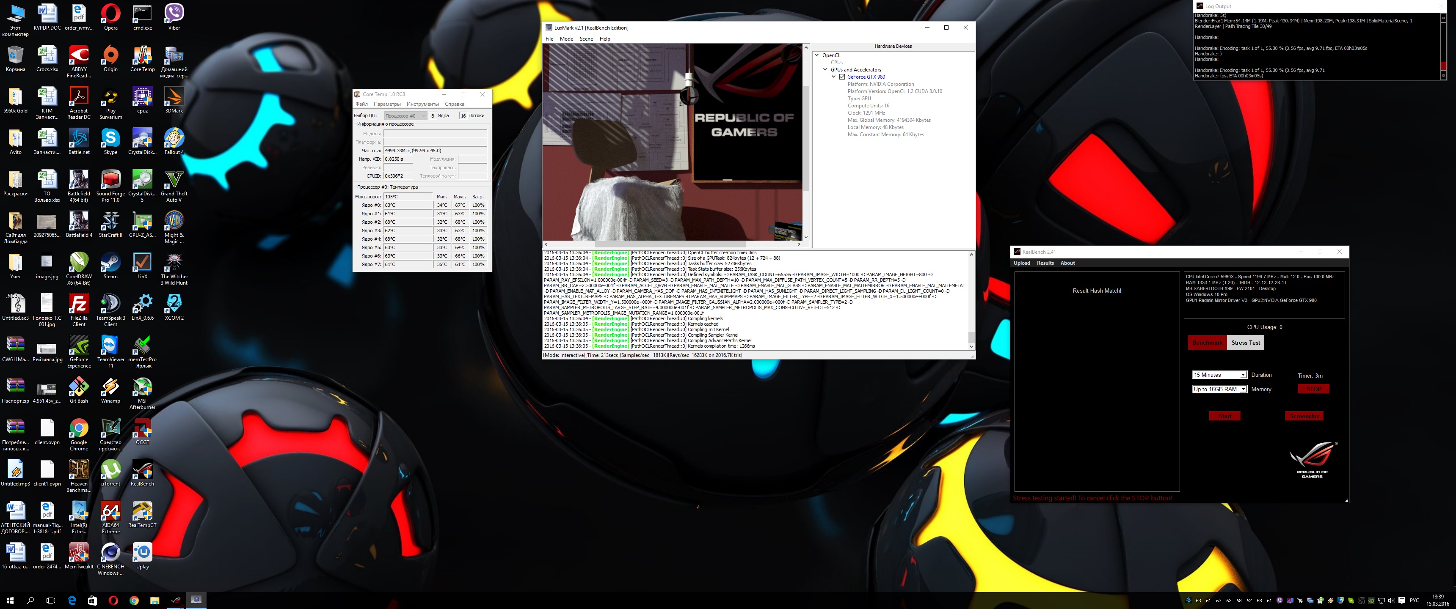This screenshot has height=609, width=1456.
Task: Open the 3DMark desktop icon
Action: pos(174,96)
